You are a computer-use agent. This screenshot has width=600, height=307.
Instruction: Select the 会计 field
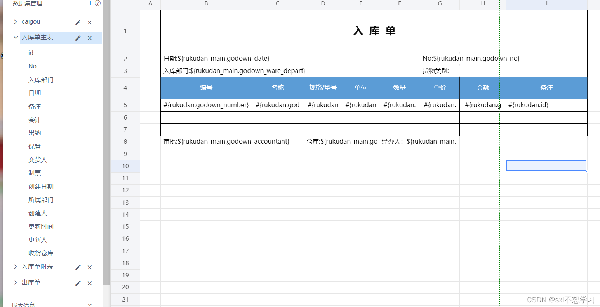(35, 120)
